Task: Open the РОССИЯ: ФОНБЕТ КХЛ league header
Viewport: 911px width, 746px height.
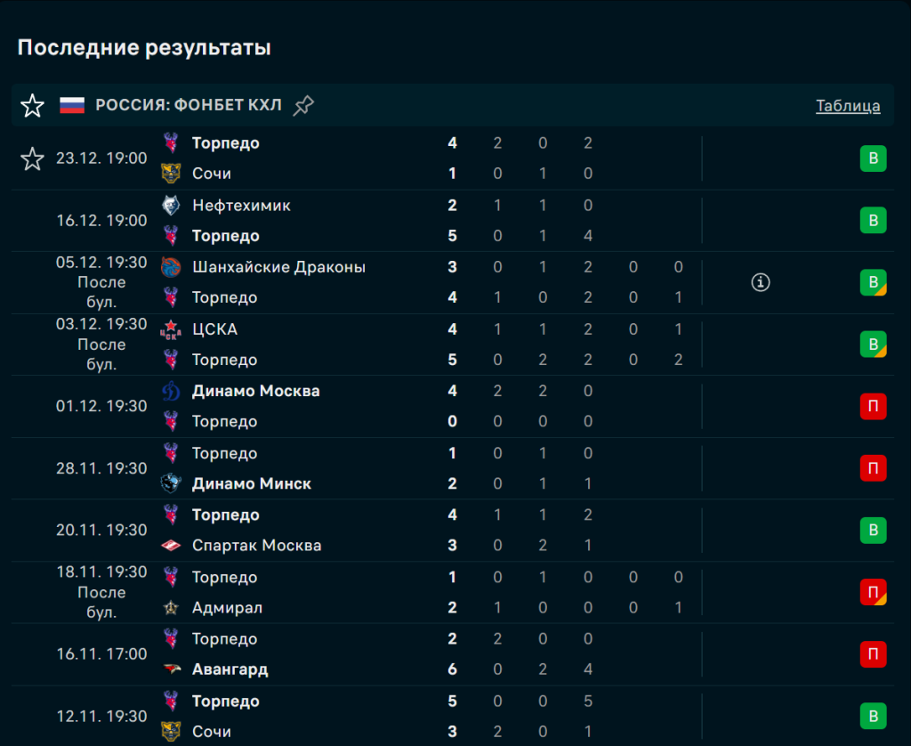Action: (x=189, y=106)
